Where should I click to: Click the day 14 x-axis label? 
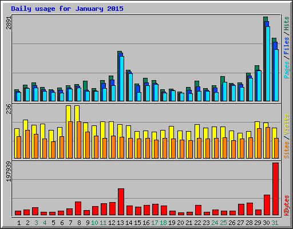pyautogui.click(x=129, y=223)
